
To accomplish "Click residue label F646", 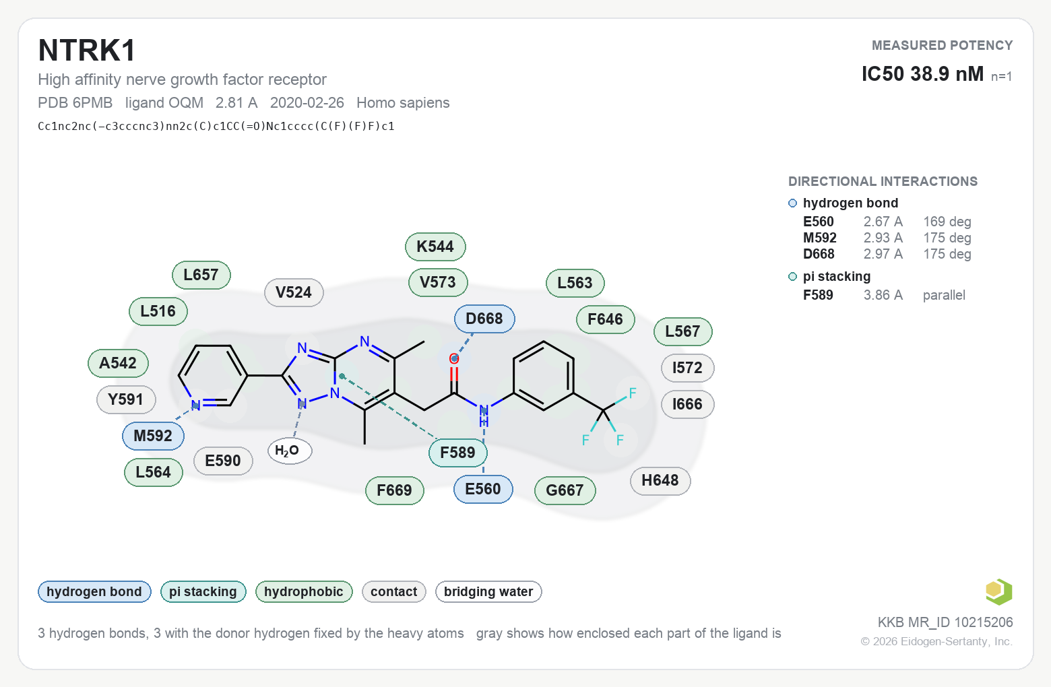I will click(x=605, y=319).
